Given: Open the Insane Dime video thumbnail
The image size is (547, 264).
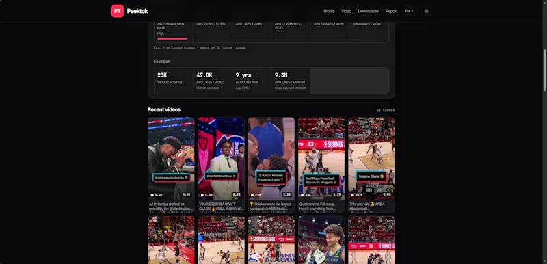Looking at the screenshot, I should (x=371, y=158).
